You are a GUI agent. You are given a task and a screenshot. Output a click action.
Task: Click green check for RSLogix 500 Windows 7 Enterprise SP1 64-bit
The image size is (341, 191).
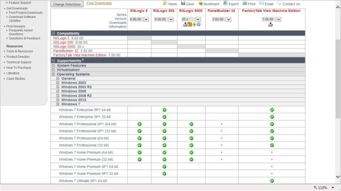click(164, 110)
